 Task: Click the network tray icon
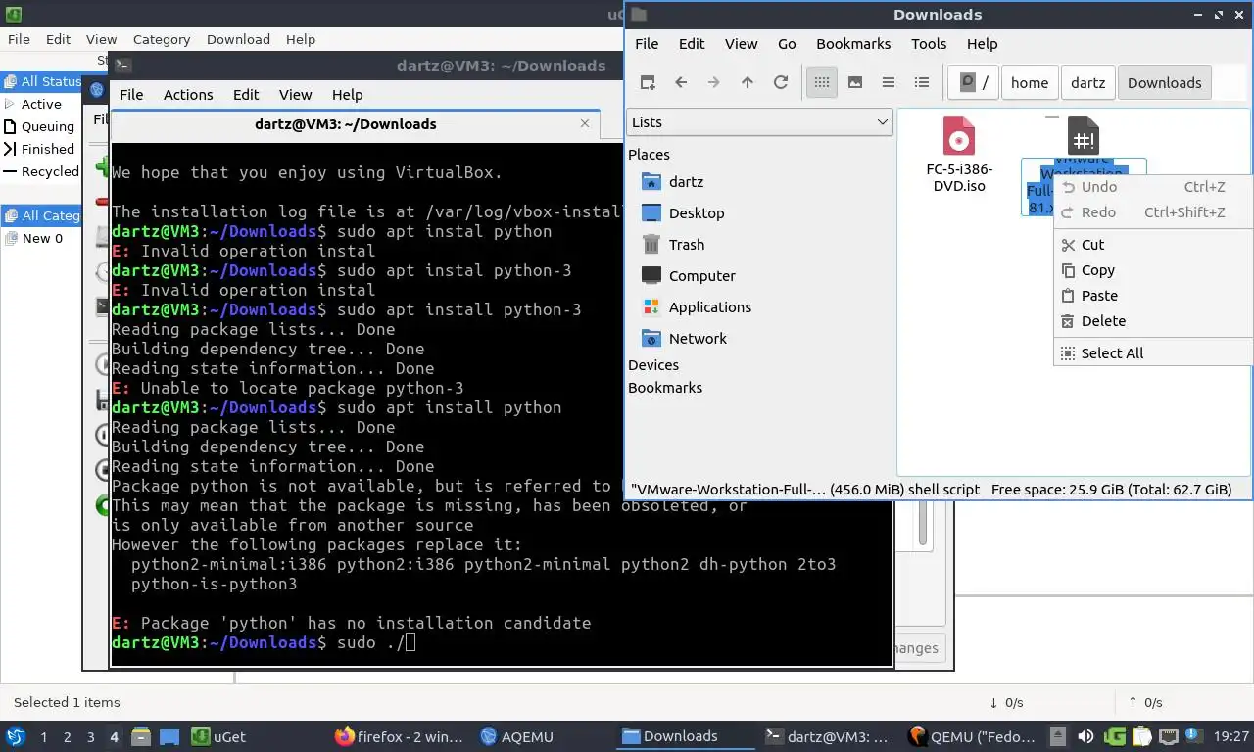[x=1169, y=736]
